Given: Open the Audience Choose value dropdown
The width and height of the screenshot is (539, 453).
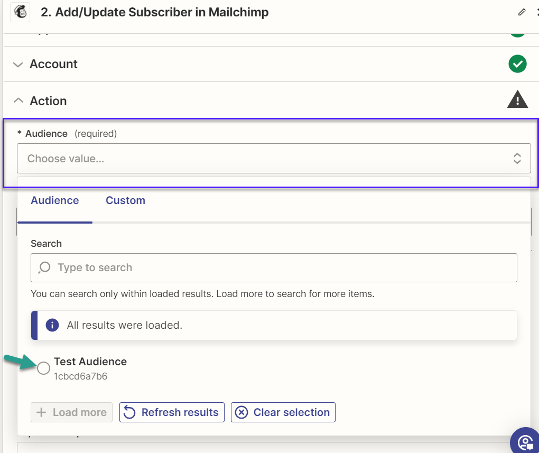Looking at the screenshot, I should click(274, 158).
